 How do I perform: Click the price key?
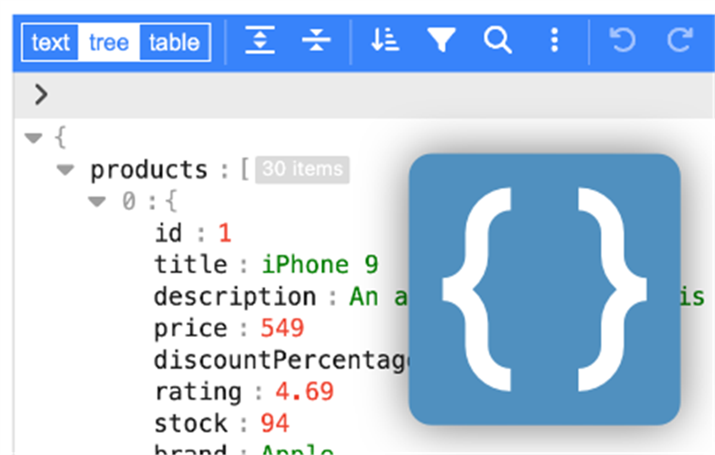tap(191, 329)
